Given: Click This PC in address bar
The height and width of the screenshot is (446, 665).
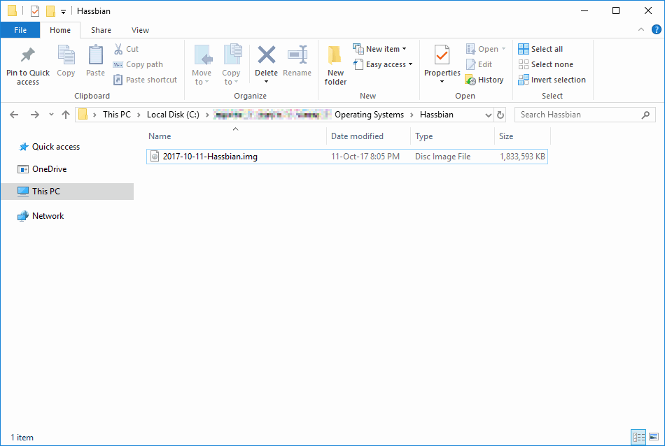Looking at the screenshot, I should coord(117,115).
